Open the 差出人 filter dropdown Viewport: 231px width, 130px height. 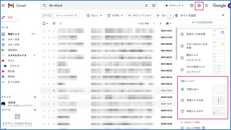[x=95, y=15]
